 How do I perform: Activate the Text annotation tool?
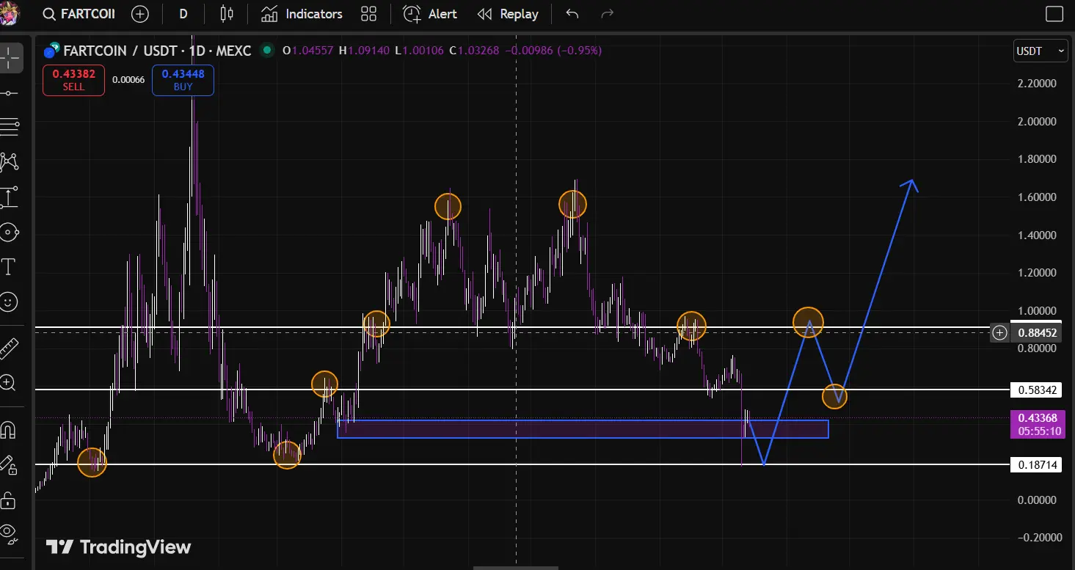click(x=10, y=266)
